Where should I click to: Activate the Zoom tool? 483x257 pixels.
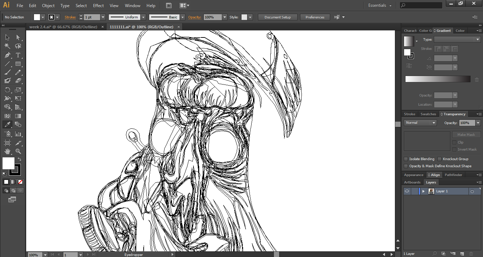pyautogui.click(x=18, y=151)
